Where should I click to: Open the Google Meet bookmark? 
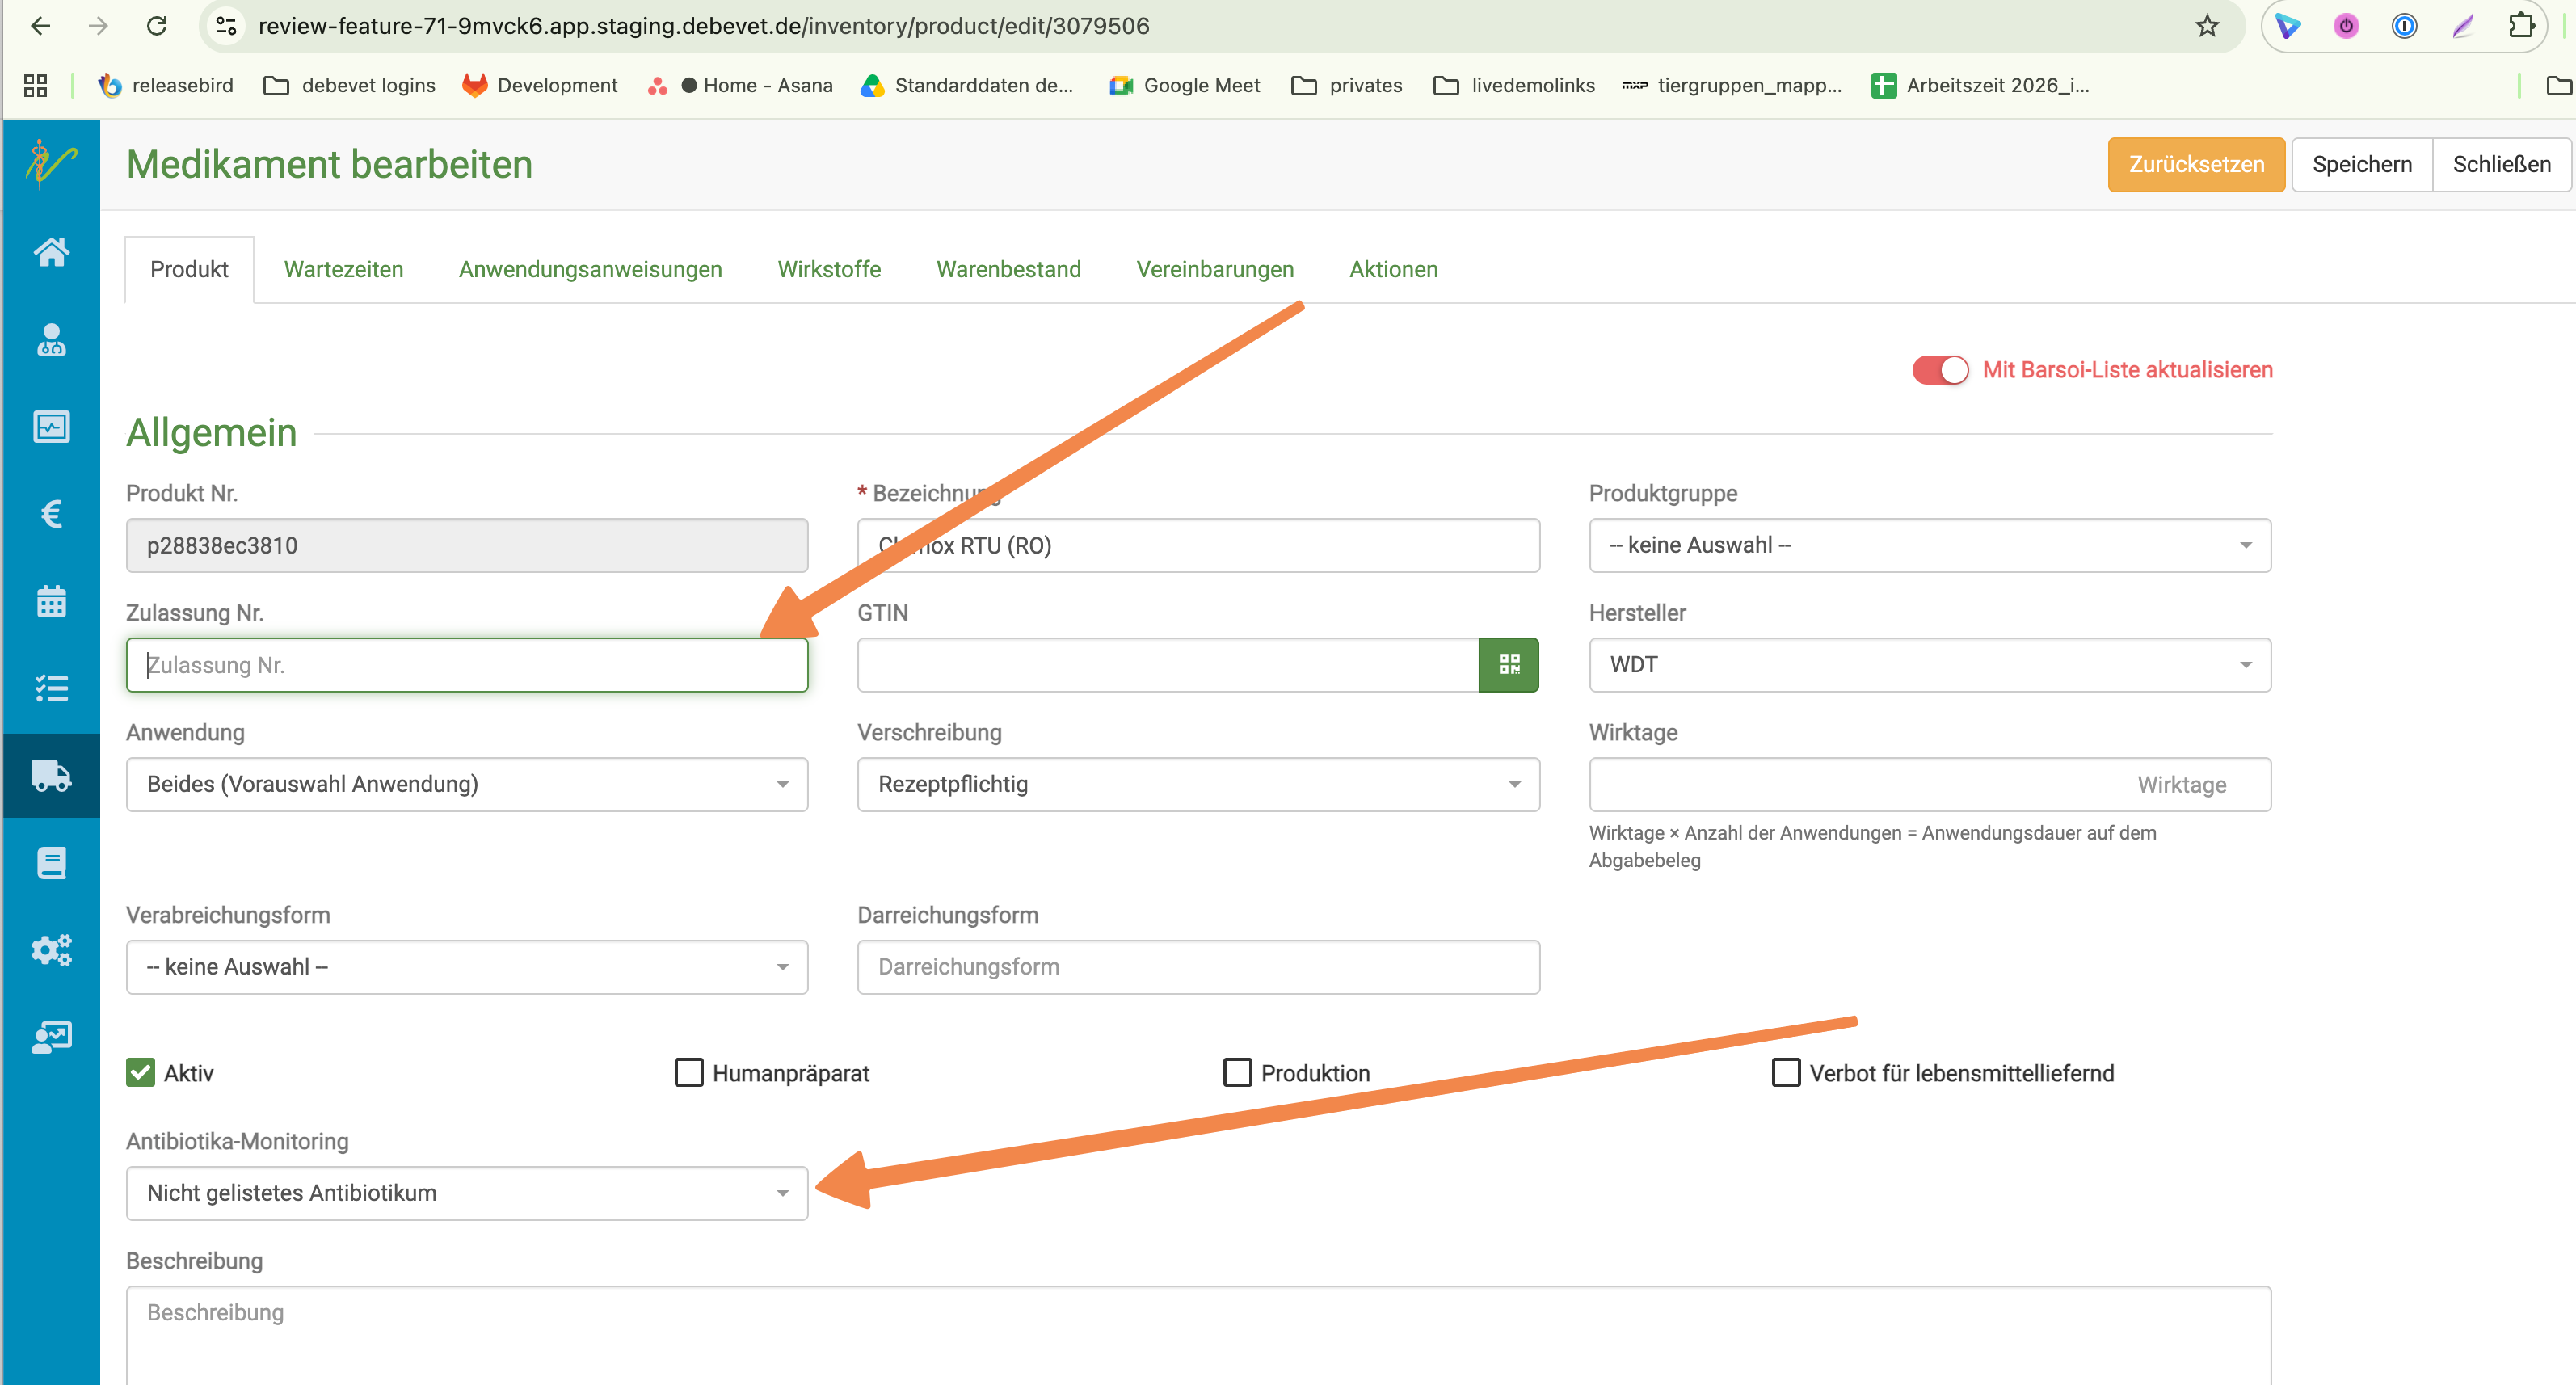pos(1185,86)
